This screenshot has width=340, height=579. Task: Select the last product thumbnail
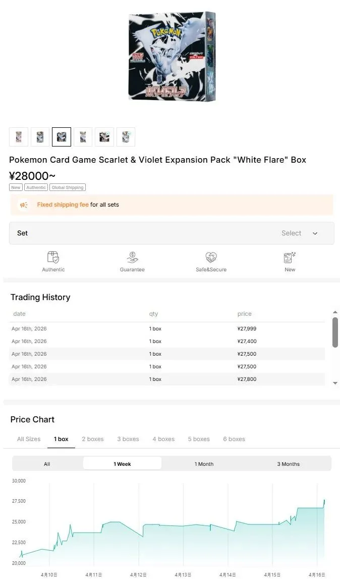pyautogui.click(x=126, y=137)
